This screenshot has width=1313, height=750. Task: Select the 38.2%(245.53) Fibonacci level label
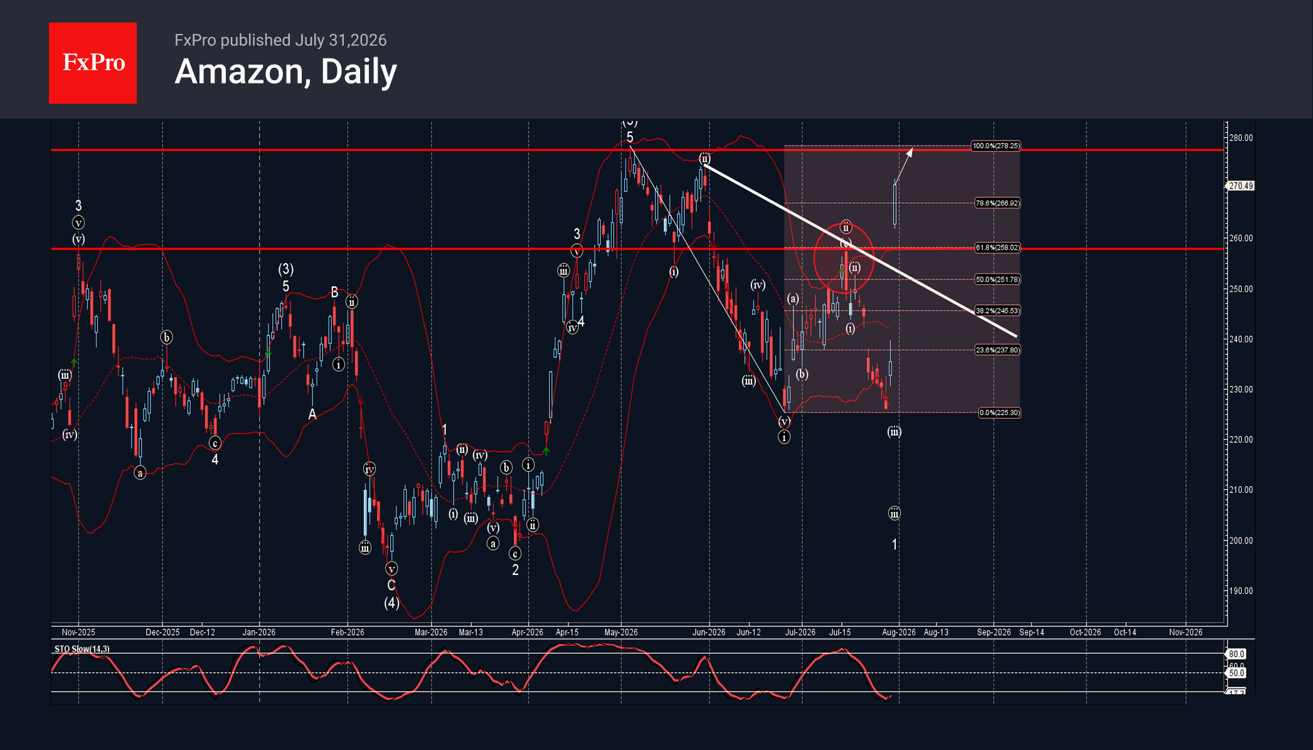(997, 311)
